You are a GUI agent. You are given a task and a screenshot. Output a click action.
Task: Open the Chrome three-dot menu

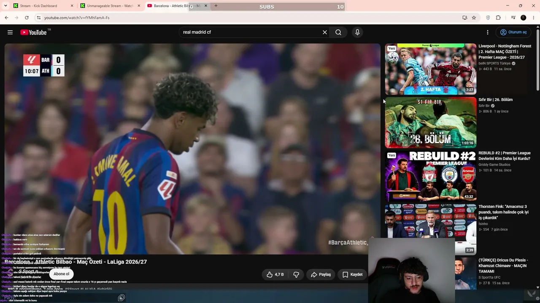click(x=534, y=18)
